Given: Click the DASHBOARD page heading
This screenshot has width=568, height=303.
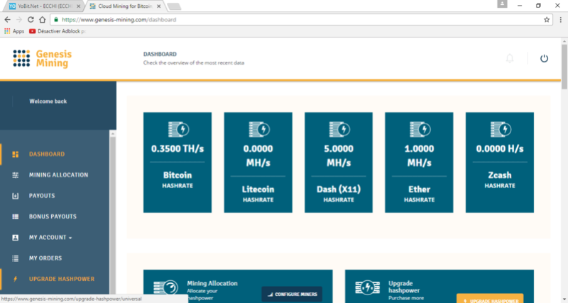Looking at the screenshot, I should pos(160,55).
